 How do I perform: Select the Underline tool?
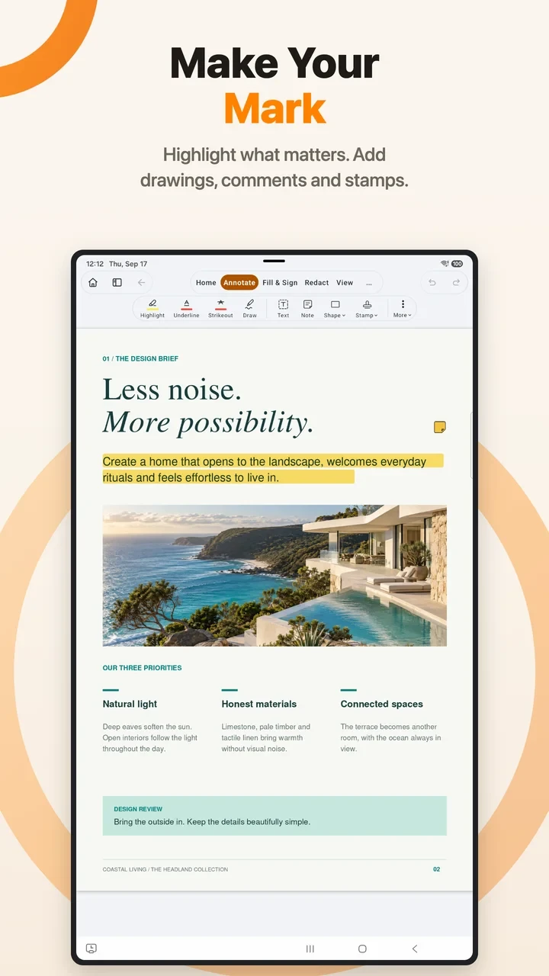(x=186, y=308)
